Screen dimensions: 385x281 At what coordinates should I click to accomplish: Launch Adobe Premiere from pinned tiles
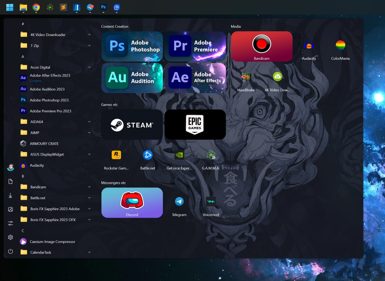[x=195, y=46]
